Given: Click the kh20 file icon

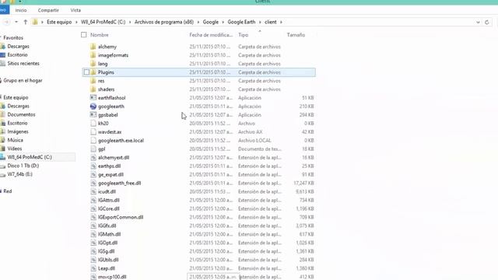Looking at the screenshot, I should click(93, 124).
